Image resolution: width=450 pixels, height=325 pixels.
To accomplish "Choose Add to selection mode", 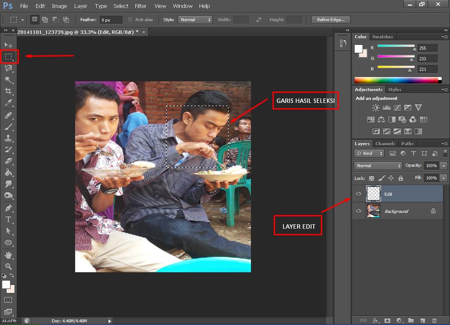I will pyautogui.click(x=45, y=19).
